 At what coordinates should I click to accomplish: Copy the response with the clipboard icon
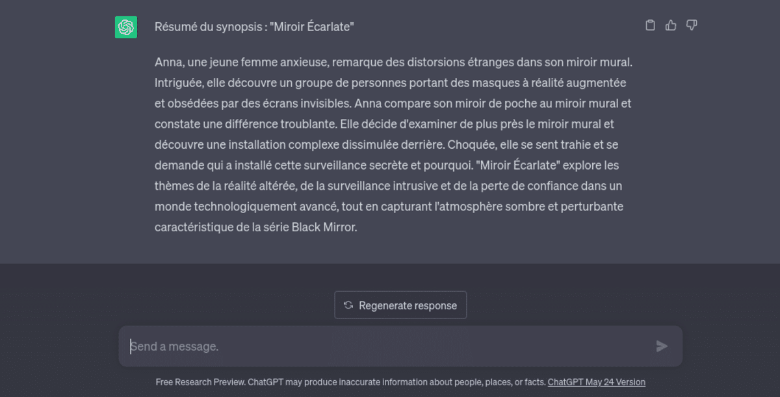tap(650, 25)
